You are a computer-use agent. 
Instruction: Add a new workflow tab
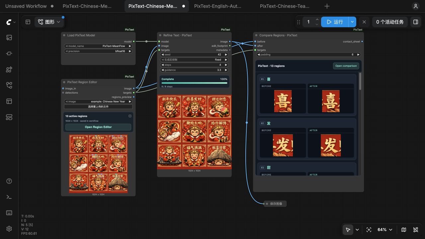[327, 6]
